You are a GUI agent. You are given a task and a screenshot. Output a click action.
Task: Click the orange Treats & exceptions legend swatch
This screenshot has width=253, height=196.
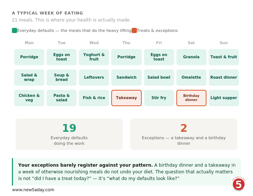click(134, 30)
